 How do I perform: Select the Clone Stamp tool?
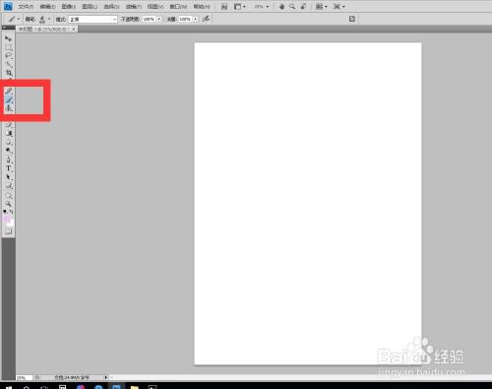click(9, 108)
